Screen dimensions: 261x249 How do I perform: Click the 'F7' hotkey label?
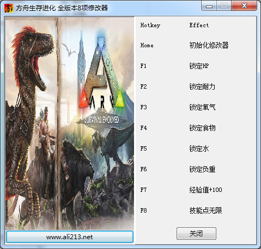pos(143,190)
